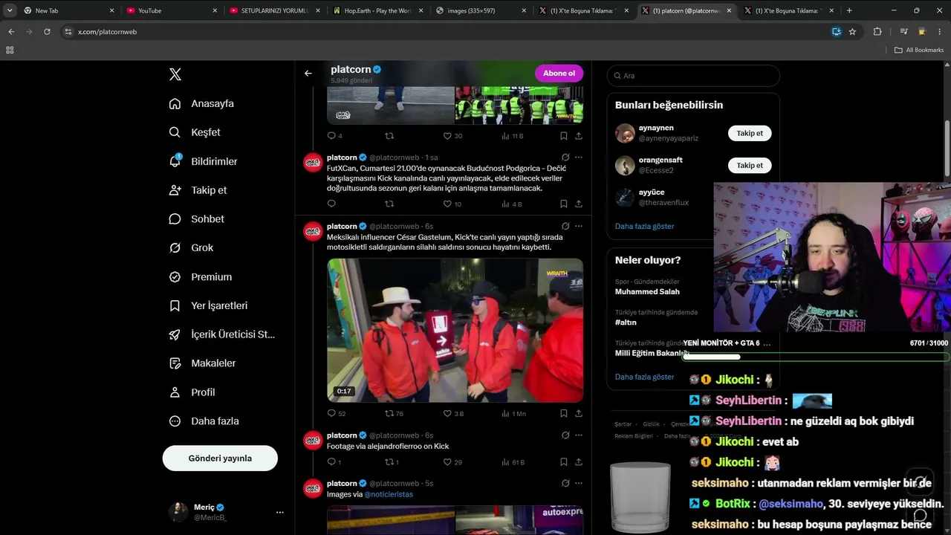The height and width of the screenshot is (535, 951).
Task: Switch to the SETUPLARINIZI YORUMLU tab
Action: 275,10
